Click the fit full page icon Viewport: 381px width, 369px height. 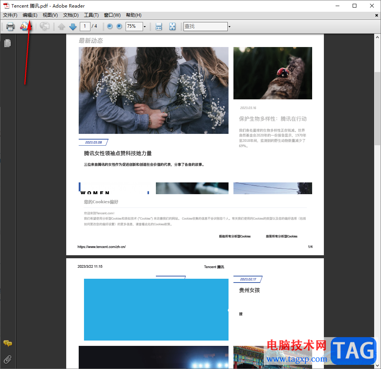click(x=172, y=26)
